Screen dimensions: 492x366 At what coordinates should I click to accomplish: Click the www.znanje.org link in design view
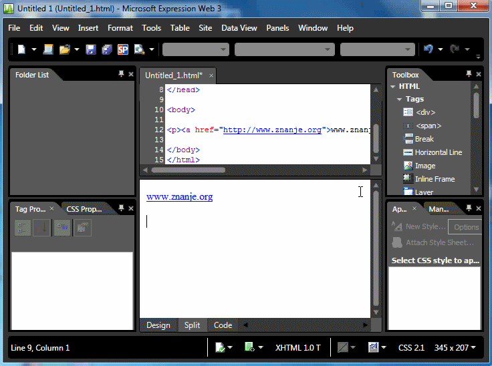coord(180,197)
